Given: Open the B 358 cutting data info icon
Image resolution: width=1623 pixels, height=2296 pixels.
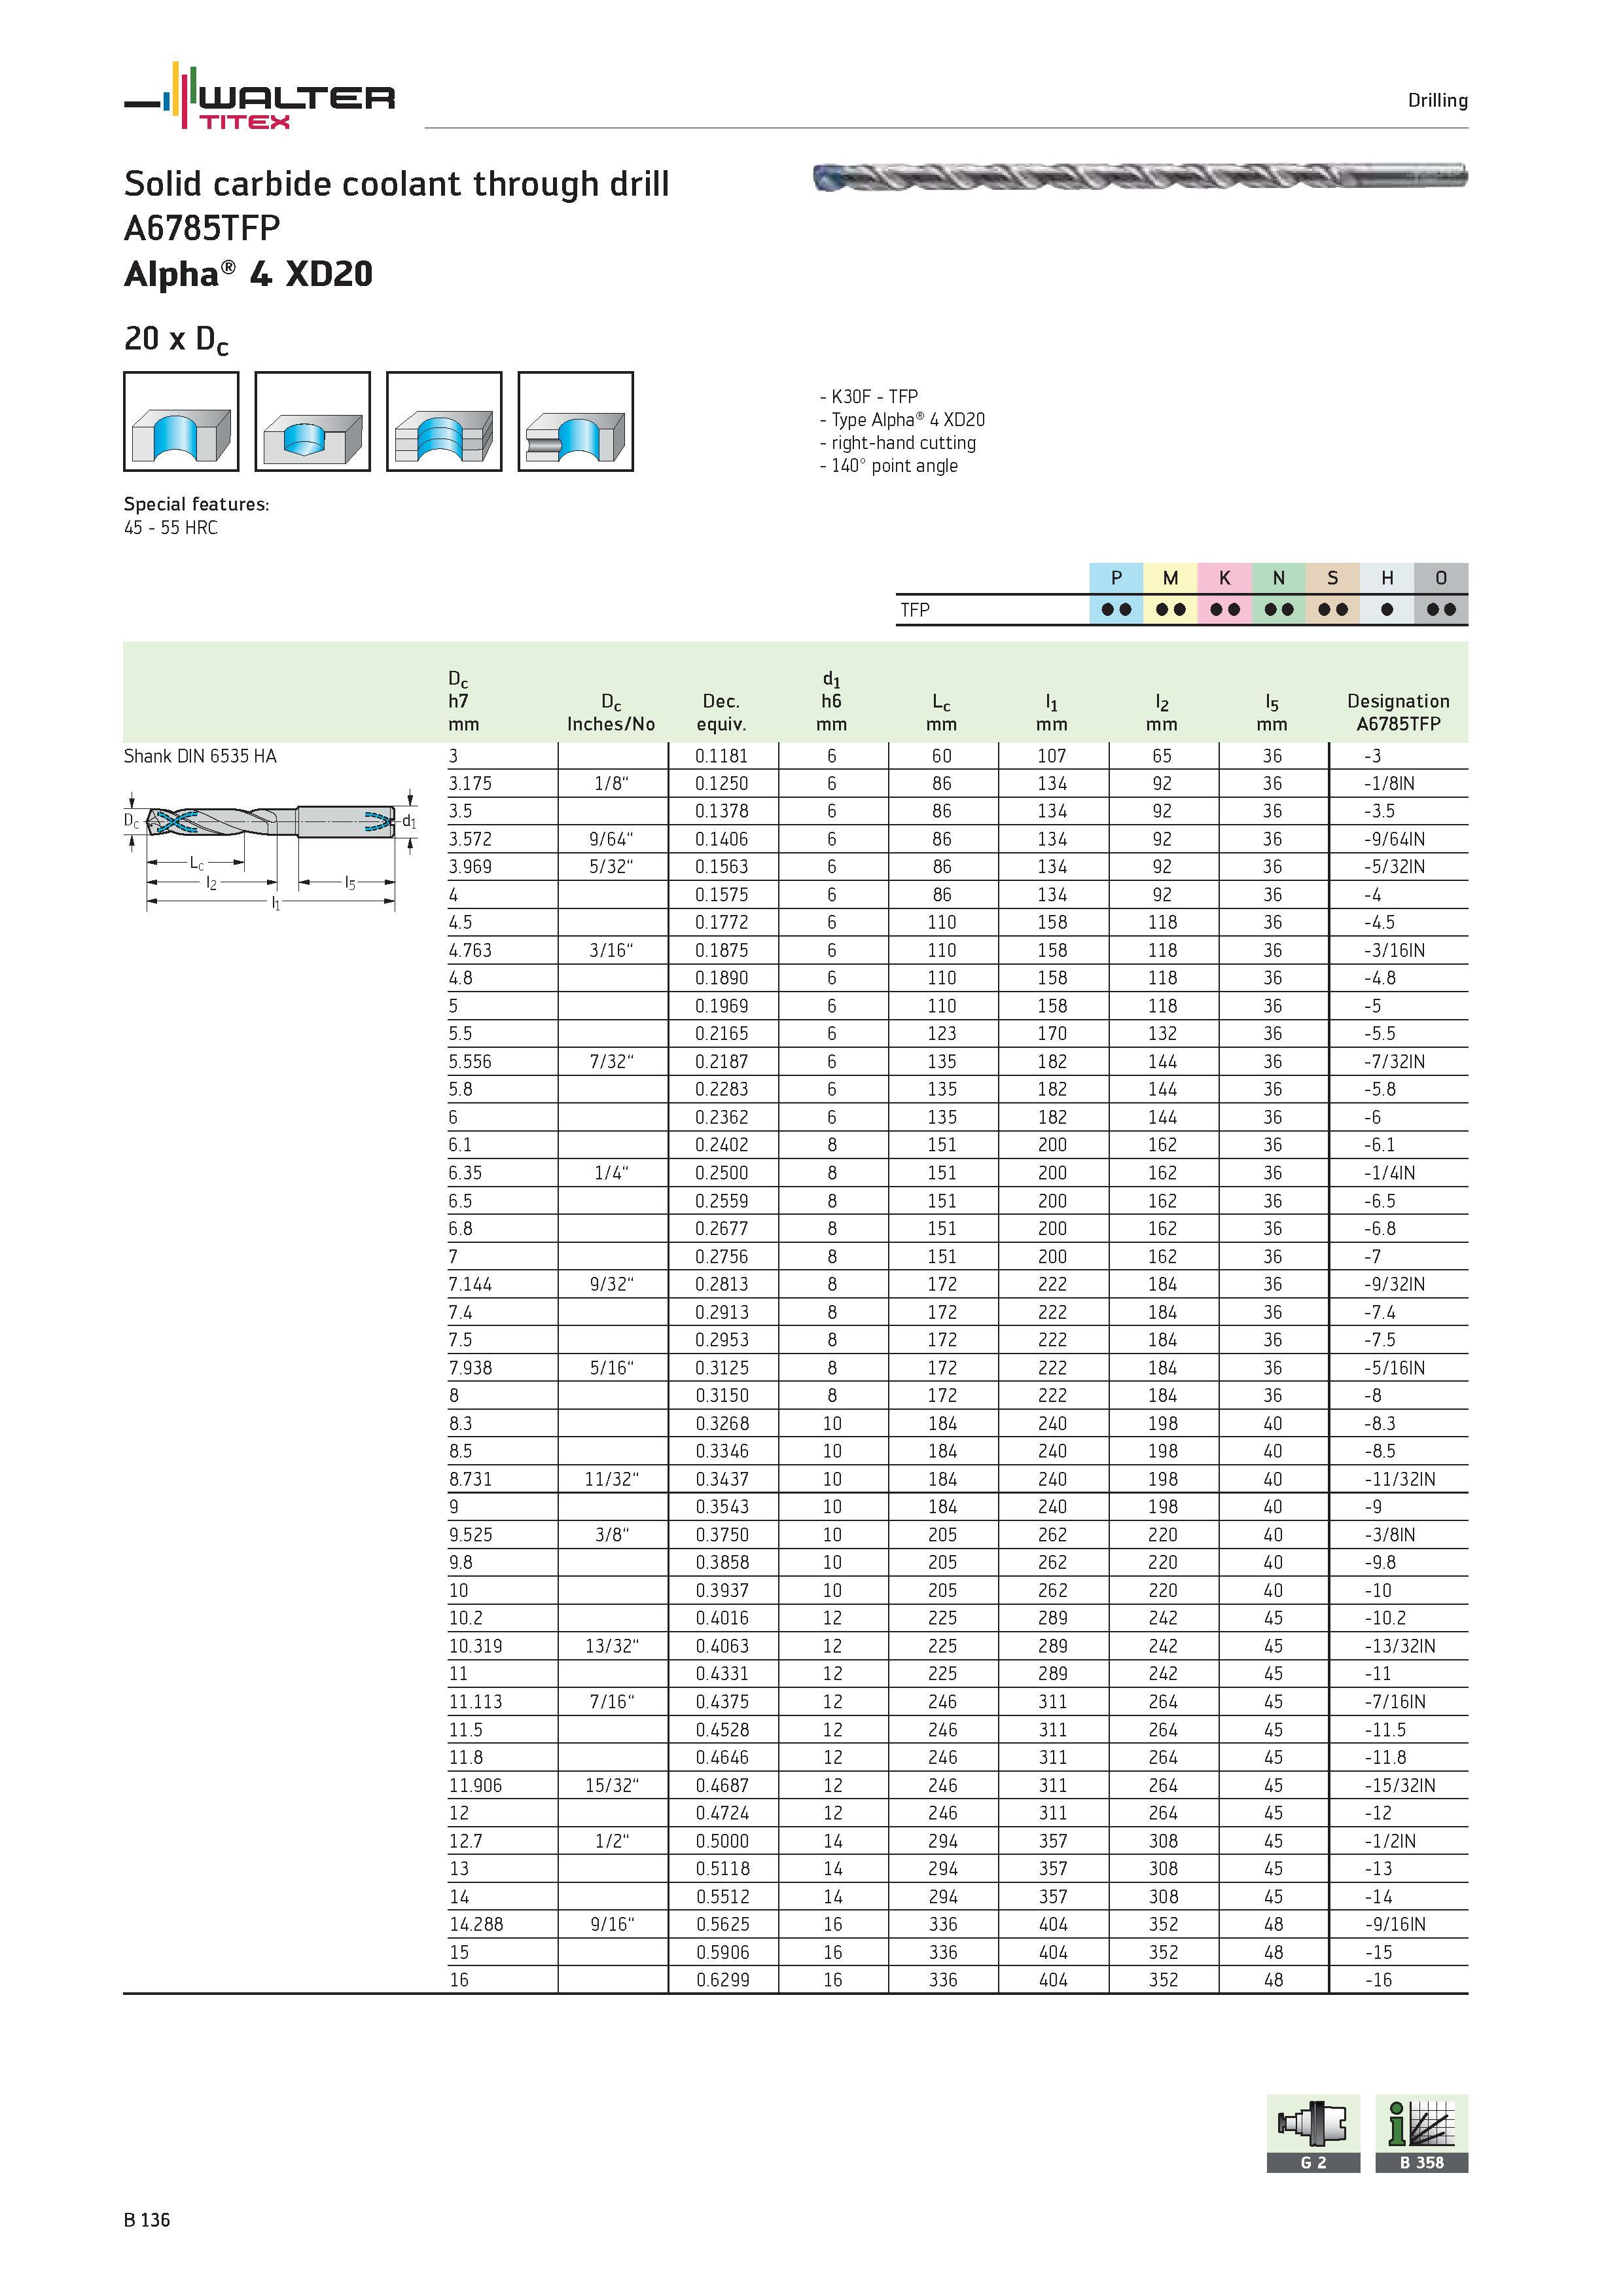Looking at the screenshot, I should (1421, 2133).
